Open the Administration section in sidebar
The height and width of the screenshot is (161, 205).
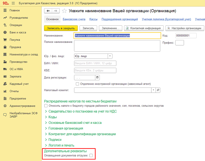pos(22,106)
